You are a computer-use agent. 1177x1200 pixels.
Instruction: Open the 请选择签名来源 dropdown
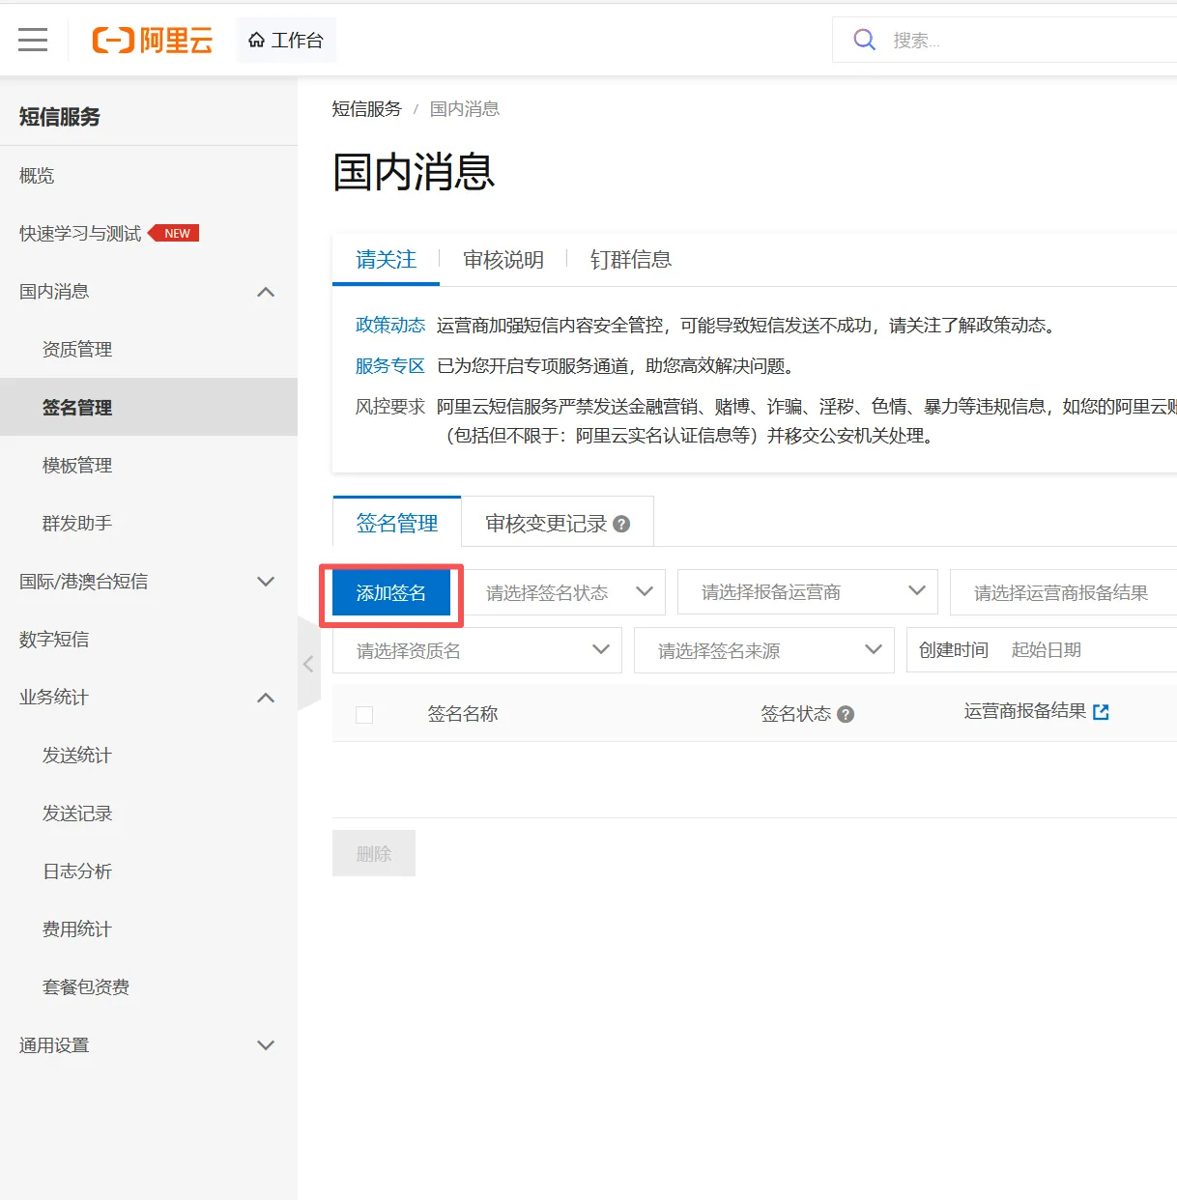point(764,650)
